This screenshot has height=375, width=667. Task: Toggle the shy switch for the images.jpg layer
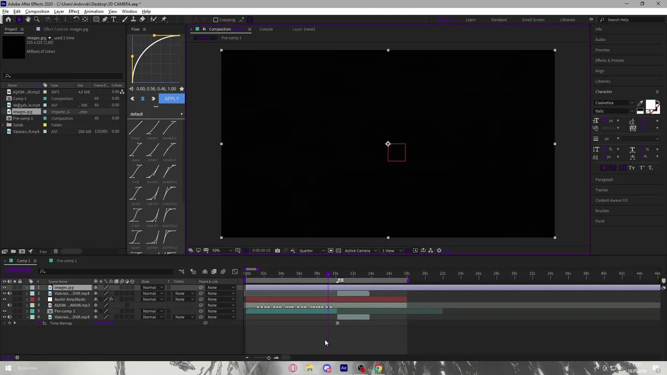[95, 287]
